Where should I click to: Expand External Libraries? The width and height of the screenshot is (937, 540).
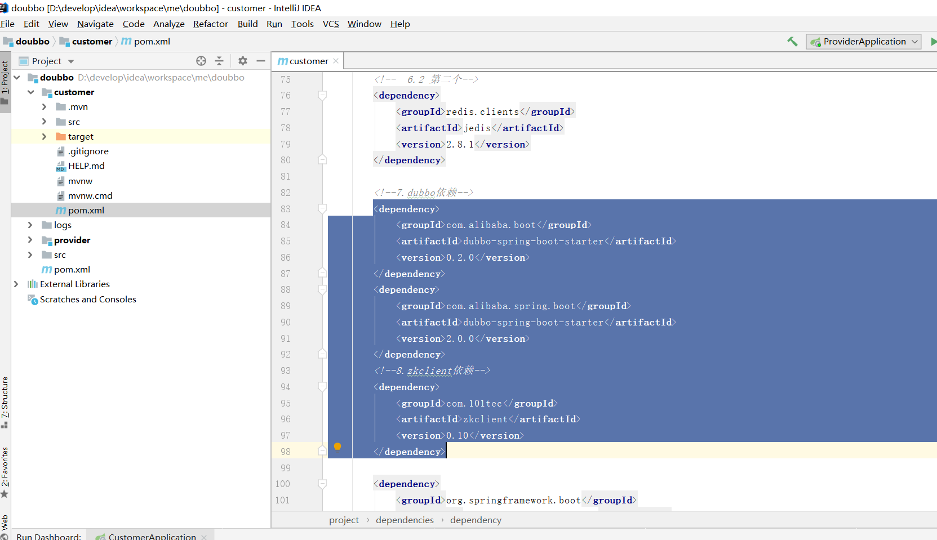[16, 284]
